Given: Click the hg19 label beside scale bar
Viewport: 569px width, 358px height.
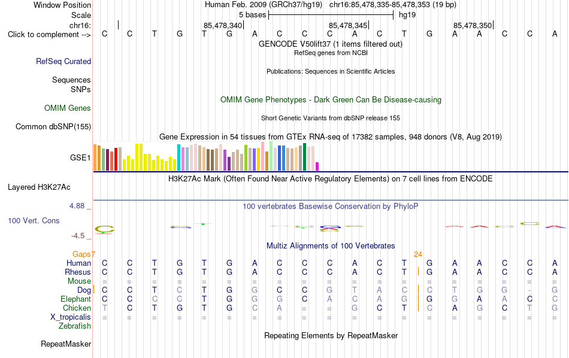Looking at the screenshot, I should (x=407, y=15).
